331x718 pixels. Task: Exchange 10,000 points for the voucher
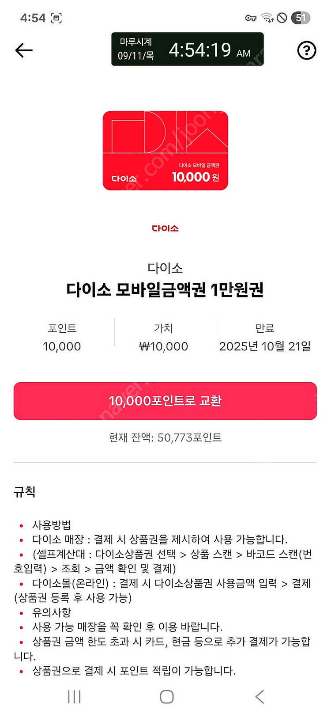[x=165, y=401]
